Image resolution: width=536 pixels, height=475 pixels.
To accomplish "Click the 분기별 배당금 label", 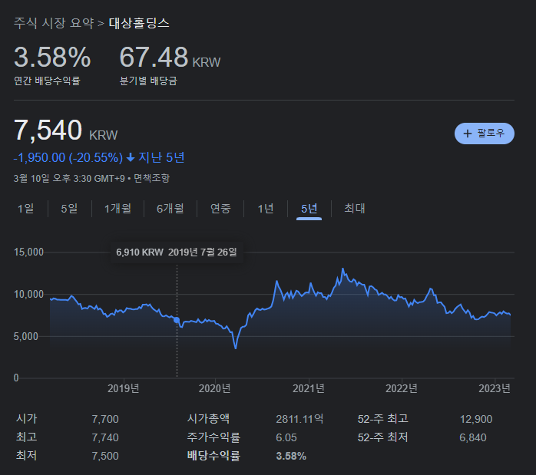I will click(x=148, y=81).
